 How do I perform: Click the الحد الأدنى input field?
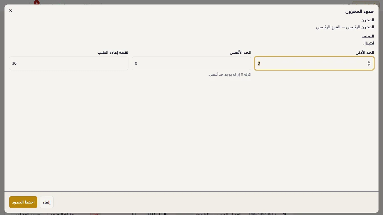coord(314,63)
